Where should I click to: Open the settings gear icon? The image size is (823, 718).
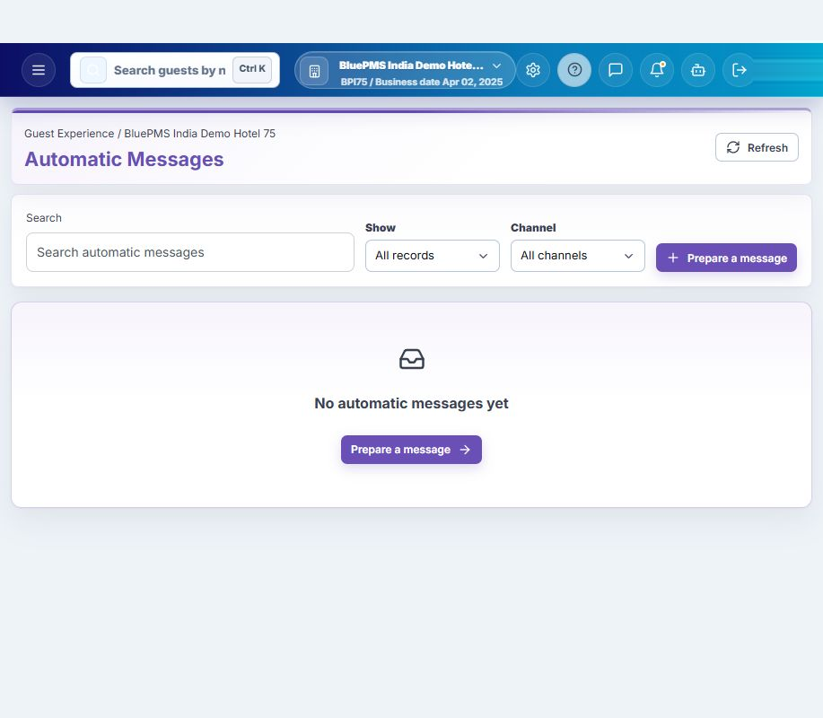(x=533, y=70)
